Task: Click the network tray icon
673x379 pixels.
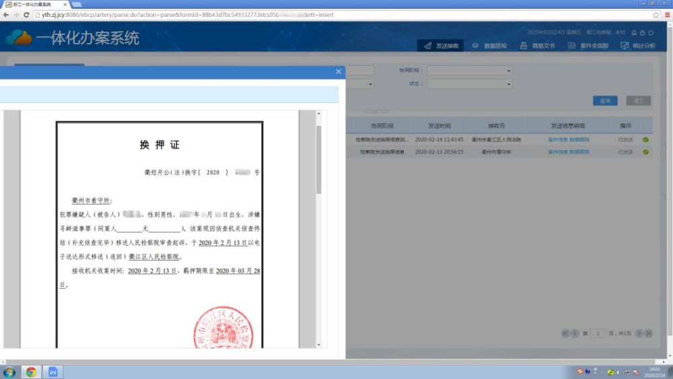Action: click(627, 372)
